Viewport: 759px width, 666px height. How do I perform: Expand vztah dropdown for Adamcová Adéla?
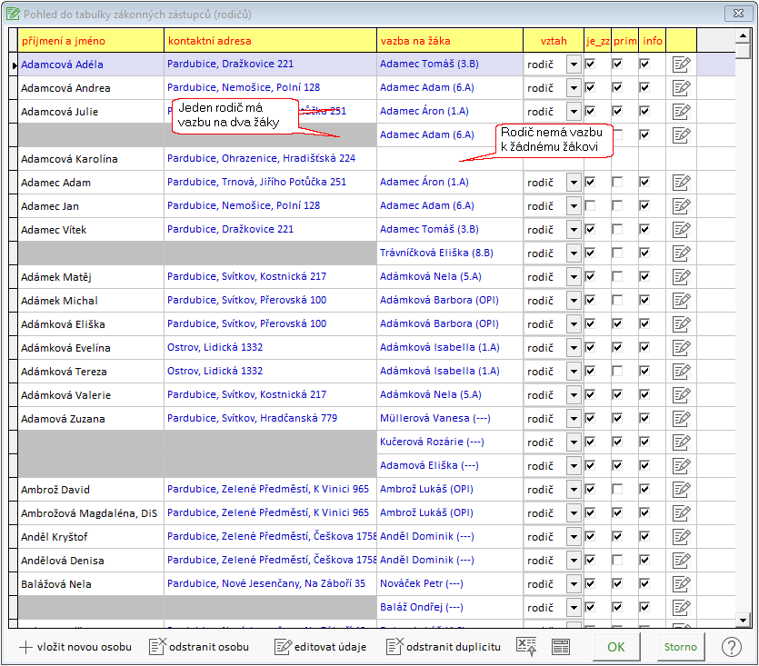(x=574, y=65)
